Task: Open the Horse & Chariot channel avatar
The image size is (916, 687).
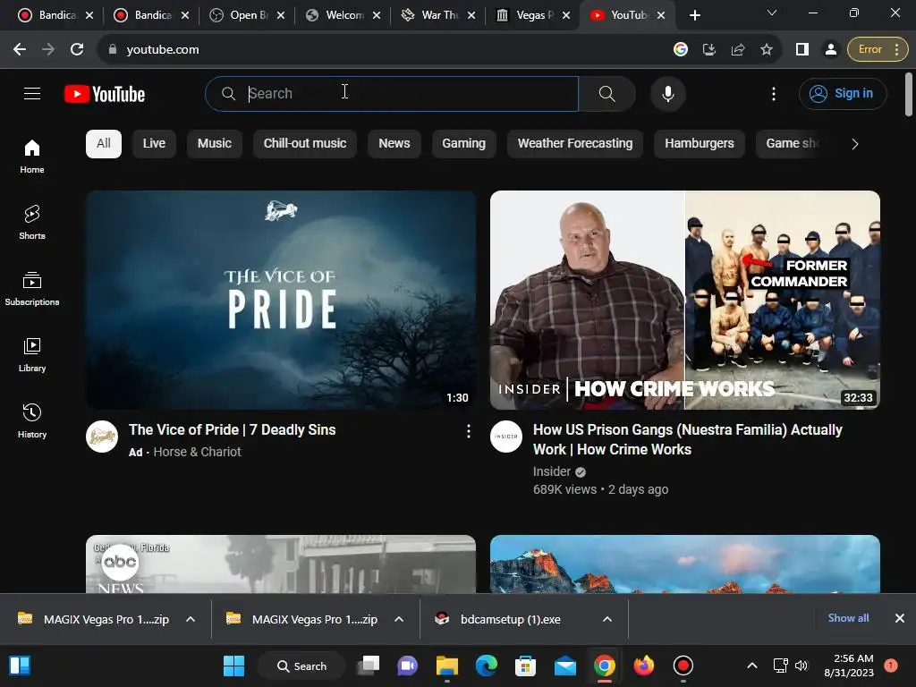Action: pos(102,437)
